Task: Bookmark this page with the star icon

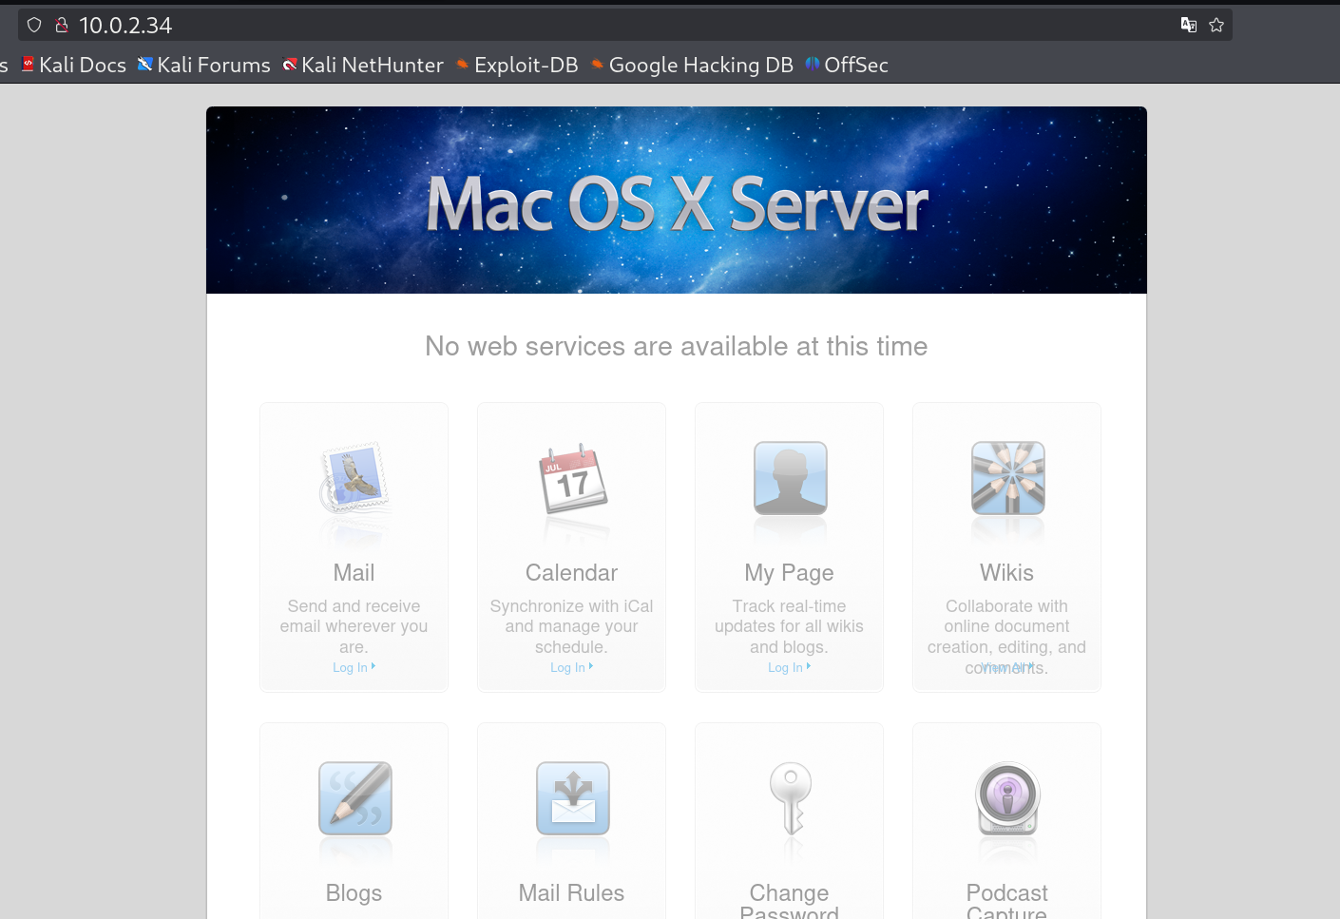Action: [1216, 25]
